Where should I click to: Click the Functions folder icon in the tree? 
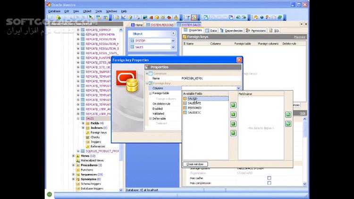(78, 170)
